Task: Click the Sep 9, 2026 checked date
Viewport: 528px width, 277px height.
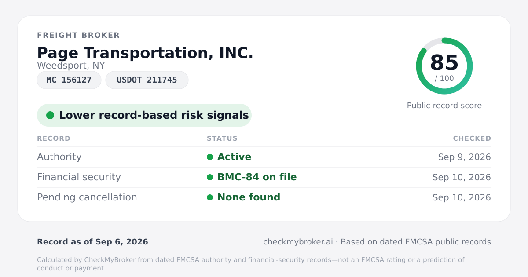Action: point(465,157)
